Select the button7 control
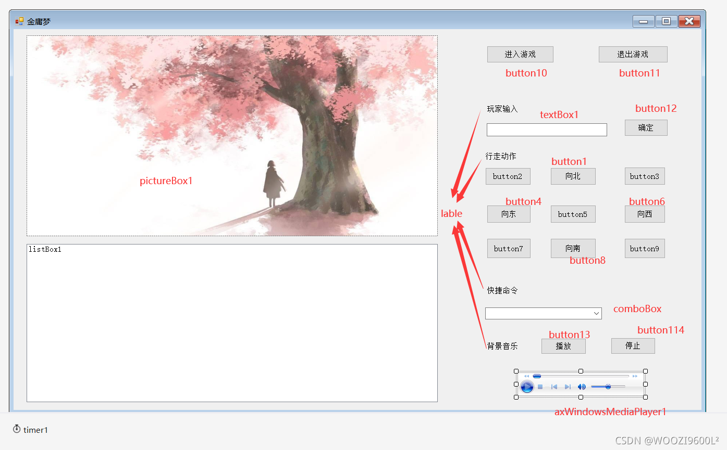Viewport: 727px width, 450px height. [509, 248]
